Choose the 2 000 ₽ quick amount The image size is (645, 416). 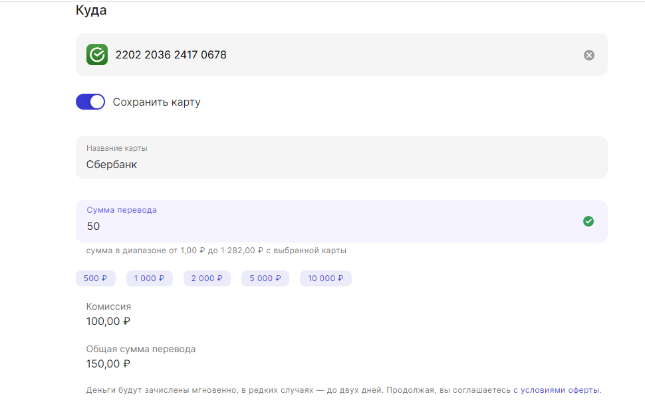207,278
